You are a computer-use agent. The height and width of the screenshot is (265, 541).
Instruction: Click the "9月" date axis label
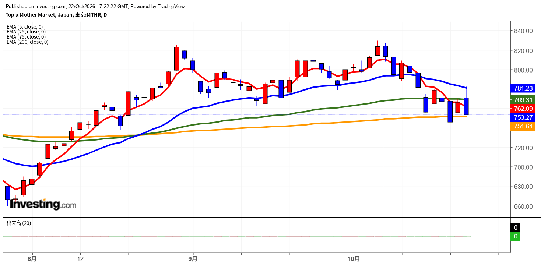(x=193, y=259)
